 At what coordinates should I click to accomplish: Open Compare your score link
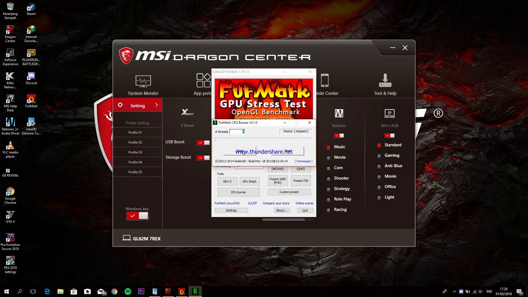(x=276, y=203)
